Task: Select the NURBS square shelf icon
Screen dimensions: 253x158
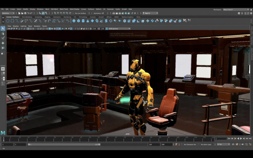Action: [x=12, y=21]
